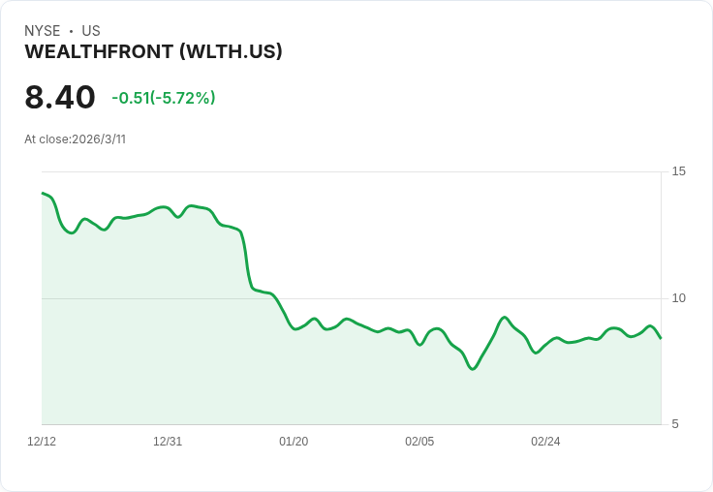Image resolution: width=713 pixels, height=492 pixels.
Task: Click the -0.51(-5.72%) price change text
Action: pyautogui.click(x=164, y=98)
